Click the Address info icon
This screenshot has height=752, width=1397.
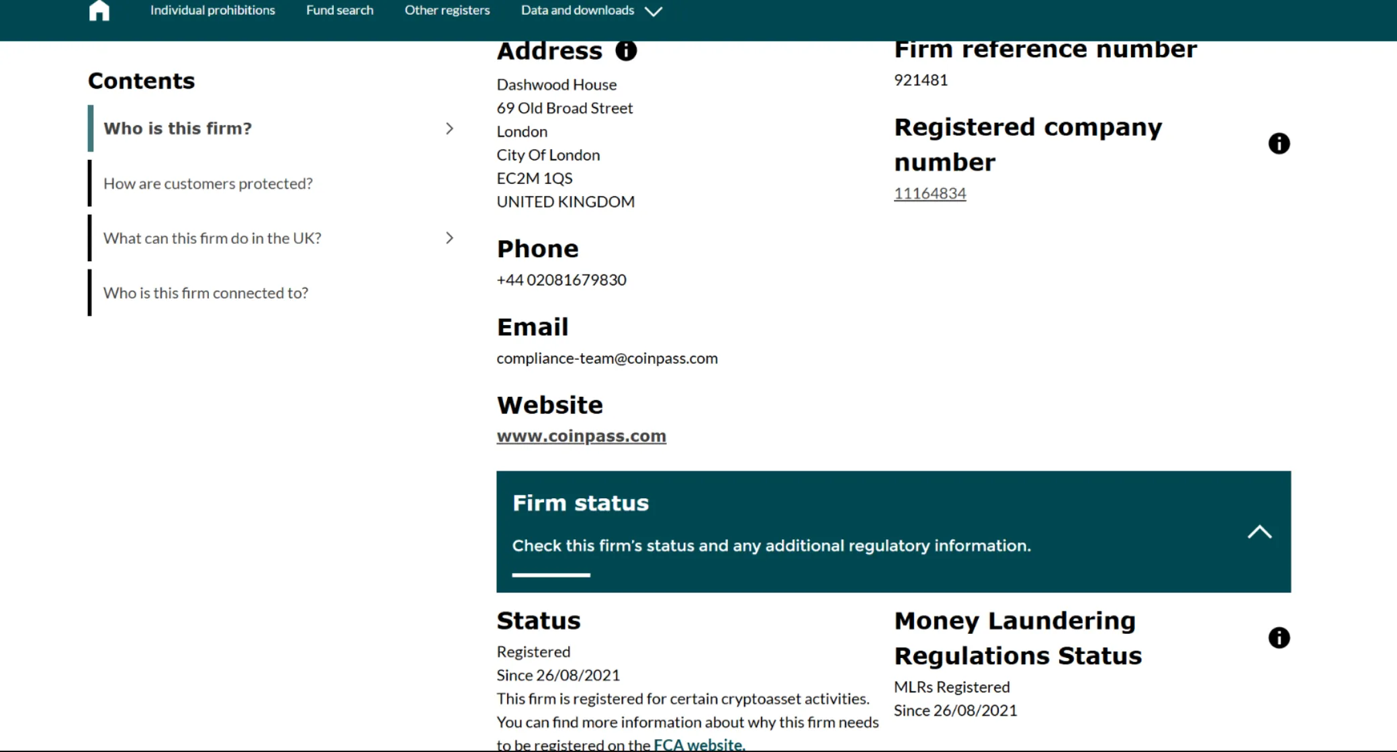tap(625, 51)
